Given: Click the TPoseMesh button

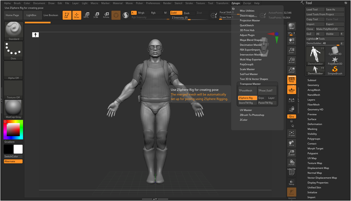Looking at the screenshot, I should (247, 90).
